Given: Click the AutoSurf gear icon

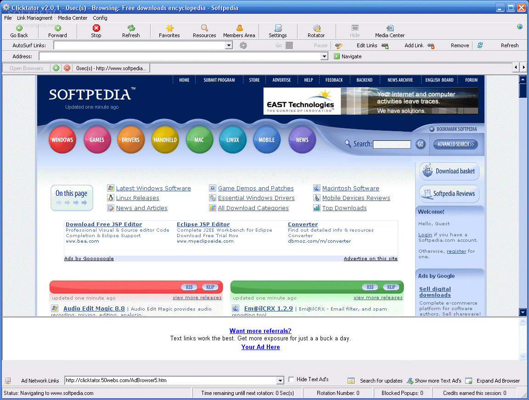Looking at the screenshot, I should pos(243,45).
